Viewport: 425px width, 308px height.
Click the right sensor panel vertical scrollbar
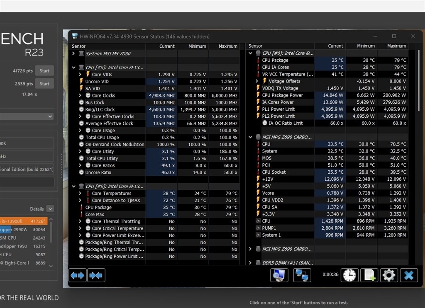(419, 81)
